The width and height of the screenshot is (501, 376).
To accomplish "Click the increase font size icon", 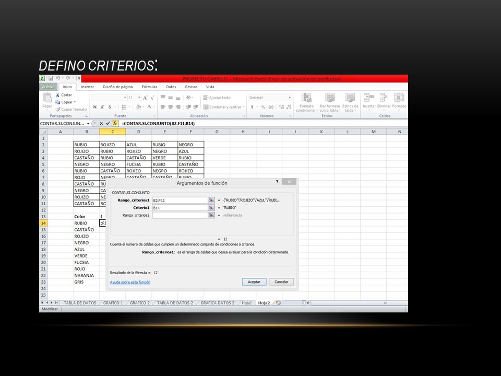I will click(146, 98).
